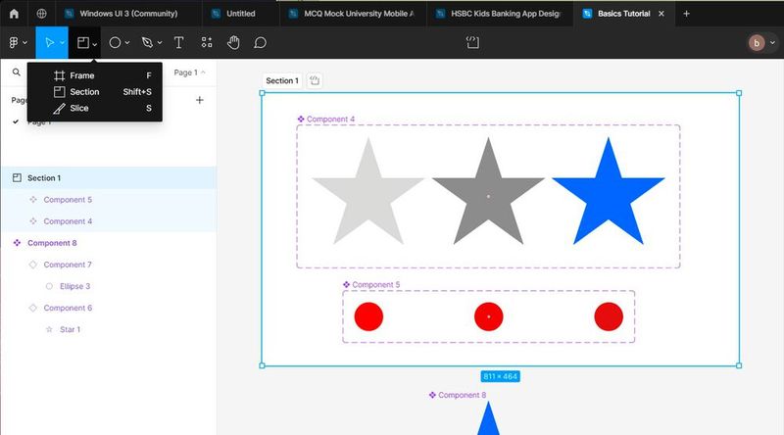
Task: Select the Ellipse shape tool
Action: pos(115,43)
